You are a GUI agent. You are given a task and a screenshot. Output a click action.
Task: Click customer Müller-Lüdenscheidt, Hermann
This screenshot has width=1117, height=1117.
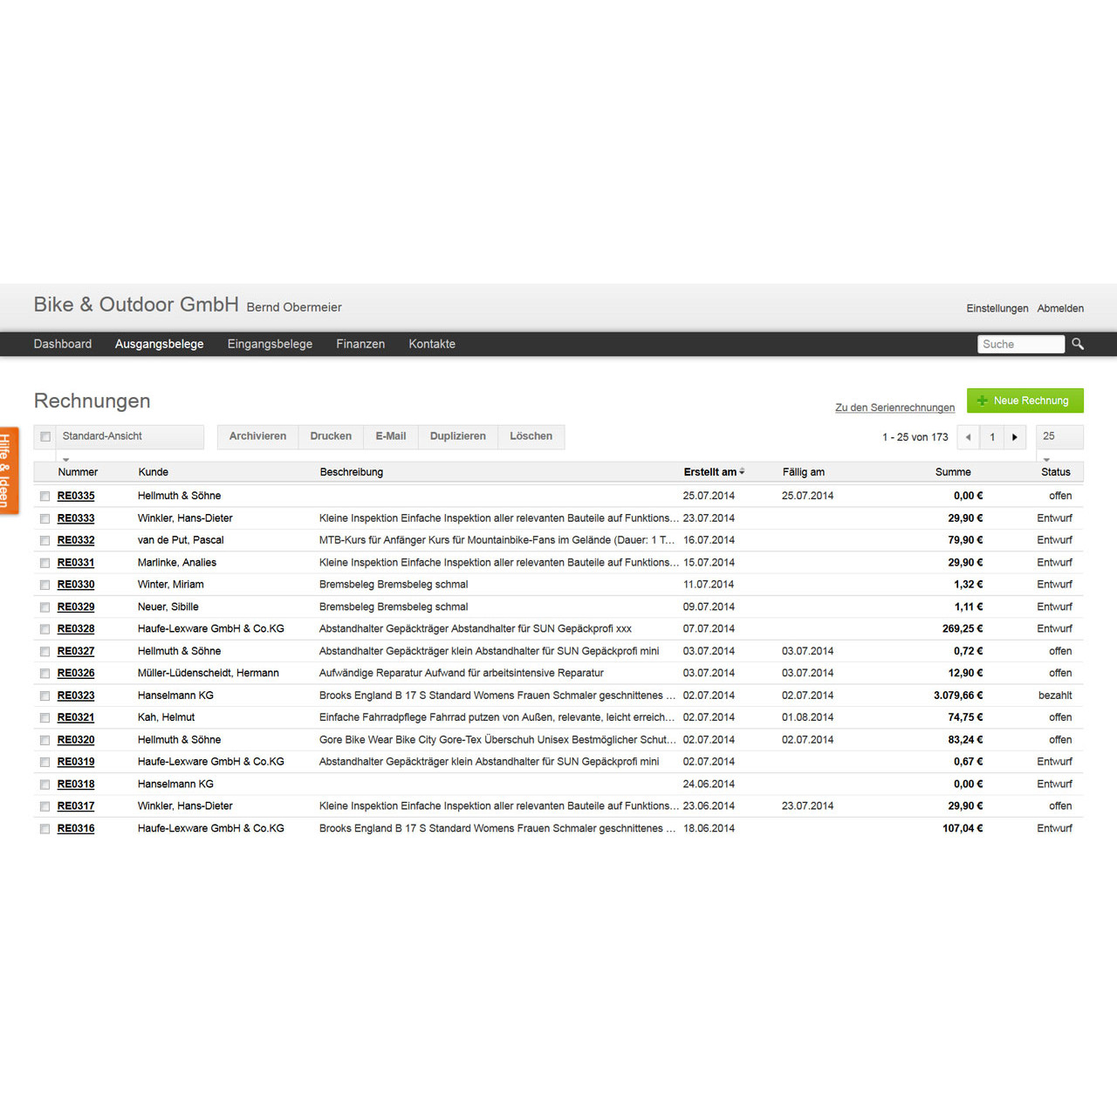(x=209, y=674)
